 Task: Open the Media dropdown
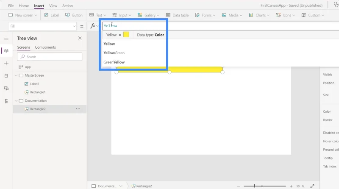[232, 15]
